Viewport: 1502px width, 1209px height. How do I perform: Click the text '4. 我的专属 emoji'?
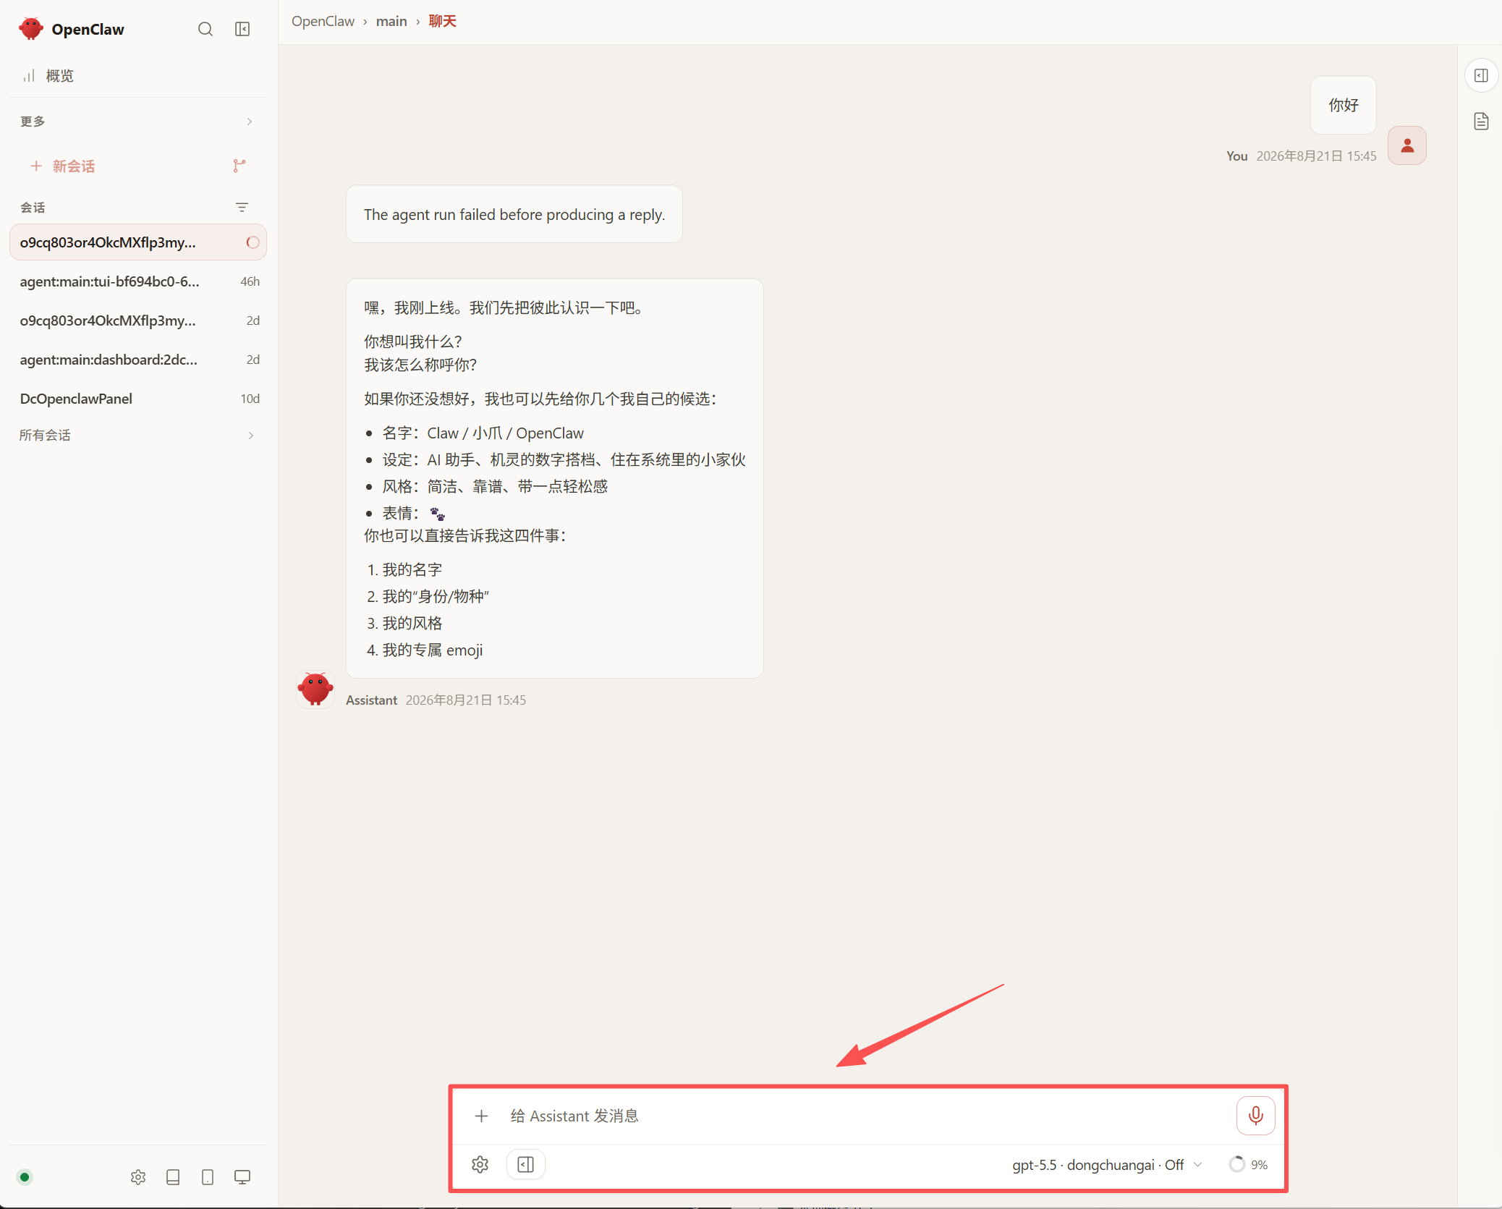(425, 650)
